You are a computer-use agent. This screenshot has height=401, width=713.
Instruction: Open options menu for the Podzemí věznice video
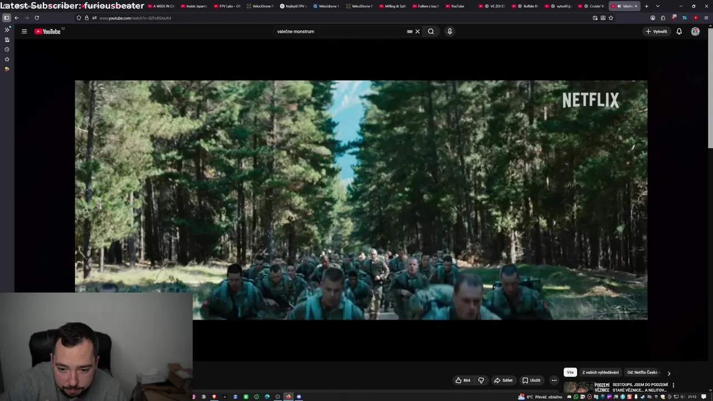click(673, 385)
